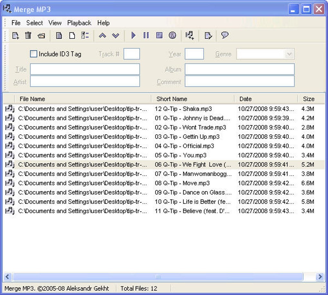Click the document with checkmark toolbar icon

[x=208, y=36]
